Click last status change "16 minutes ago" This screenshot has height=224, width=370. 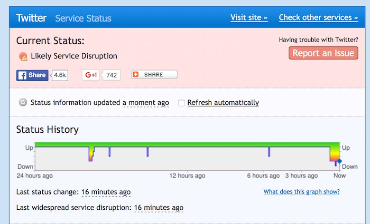(106, 192)
